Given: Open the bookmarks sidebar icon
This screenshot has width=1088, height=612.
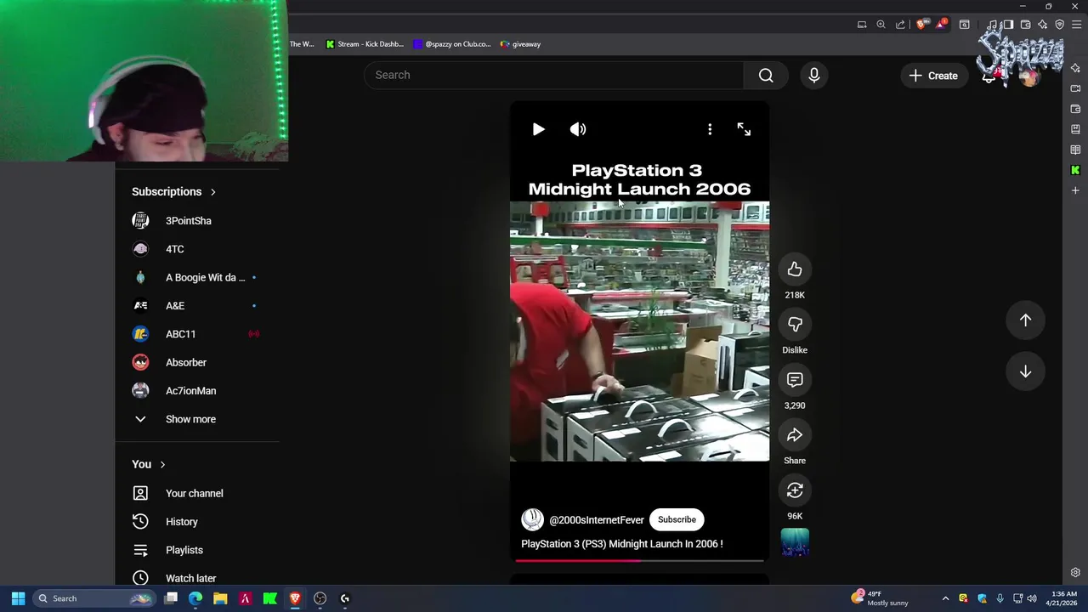Looking at the screenshot, I should coord(1075,129).
